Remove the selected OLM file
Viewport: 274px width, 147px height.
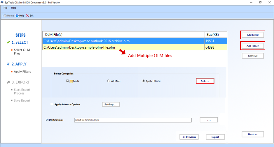[x=253, y=56]
